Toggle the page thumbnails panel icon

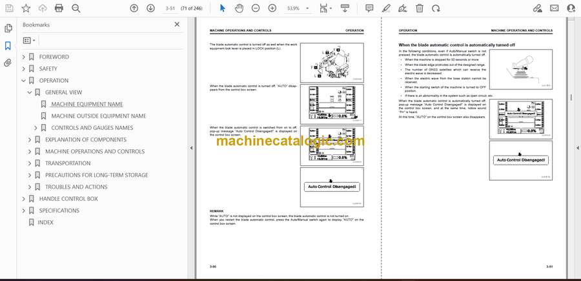[8, 28]
